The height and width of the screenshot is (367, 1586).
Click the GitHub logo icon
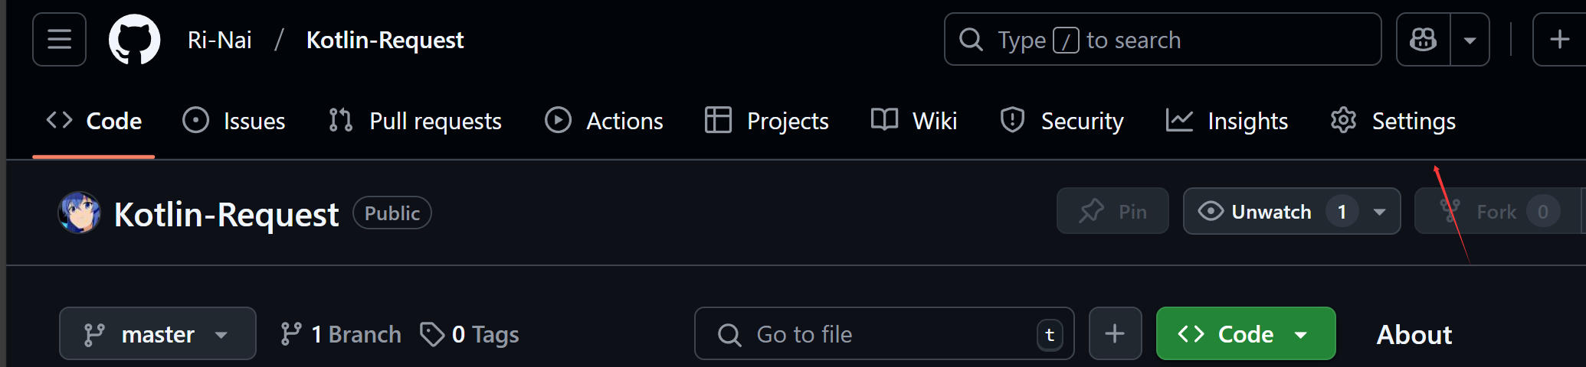pyautogui.click(x=135, y=40)
